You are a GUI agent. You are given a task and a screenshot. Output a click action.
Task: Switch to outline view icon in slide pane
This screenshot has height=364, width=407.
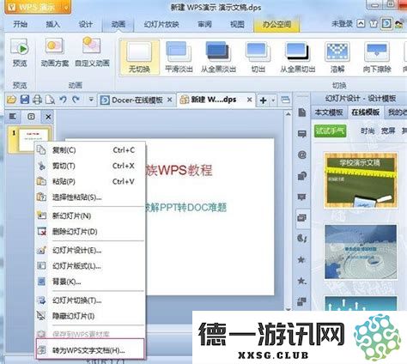coord(13,117)
